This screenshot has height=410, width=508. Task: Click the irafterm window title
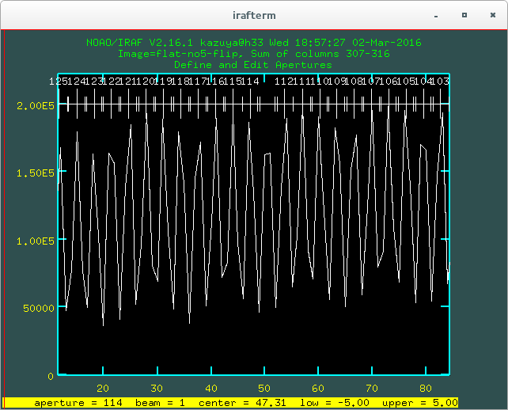(x=254, y=15)
